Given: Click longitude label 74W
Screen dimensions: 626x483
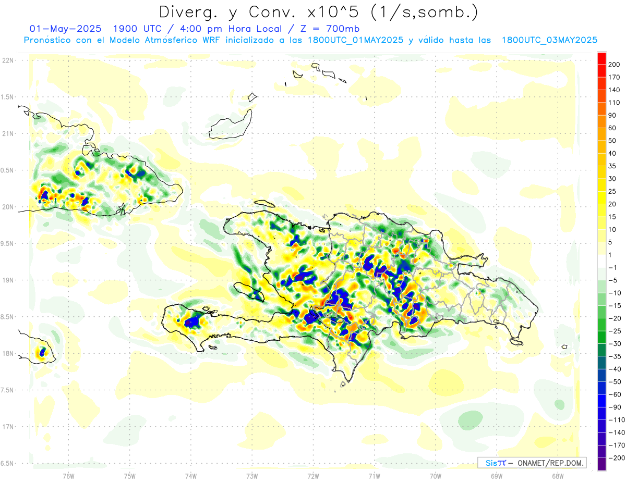Looking at the screenshot, I should point(191,476).
